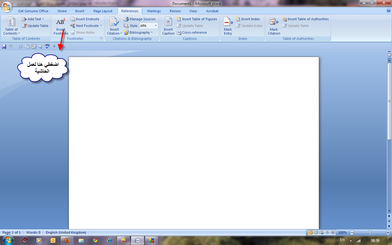Click the vertical scrollbar thumb
The width and height of the screenshot is (392, 245).
click(x=389, y=101)
